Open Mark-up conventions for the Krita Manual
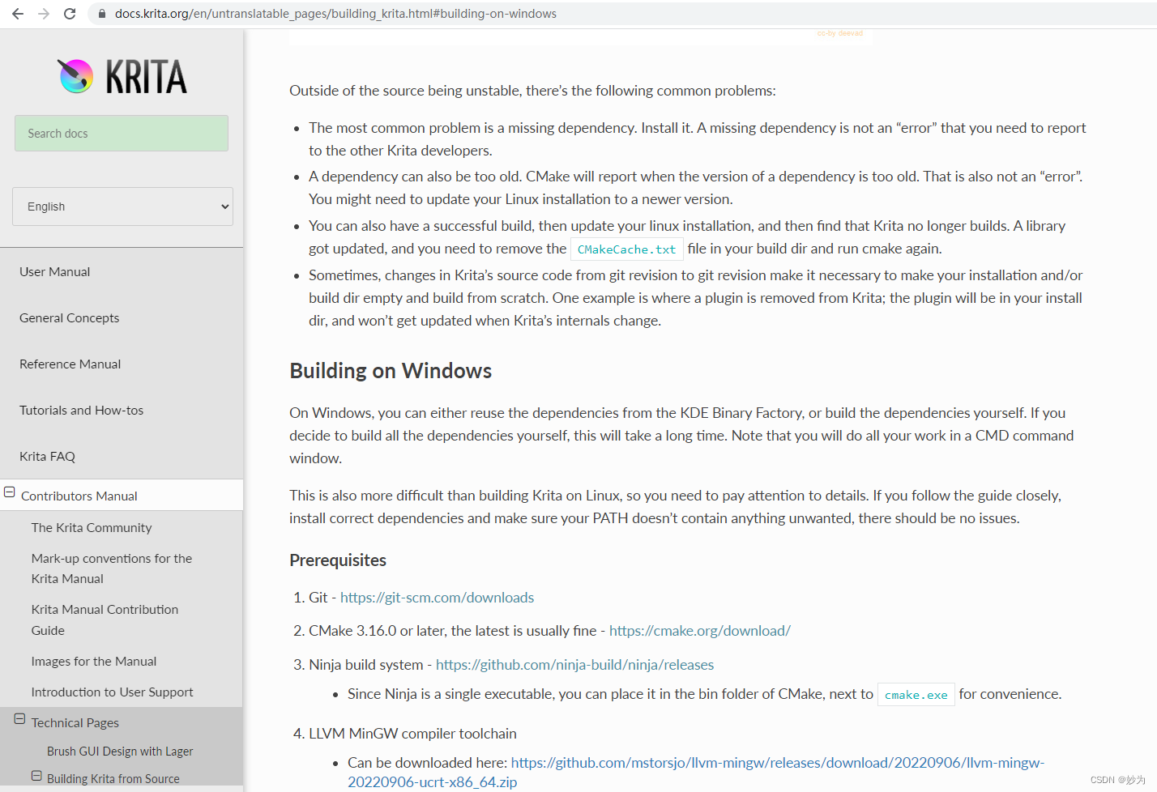Viewport: 1157px width, 792px height. pos(112,568)
